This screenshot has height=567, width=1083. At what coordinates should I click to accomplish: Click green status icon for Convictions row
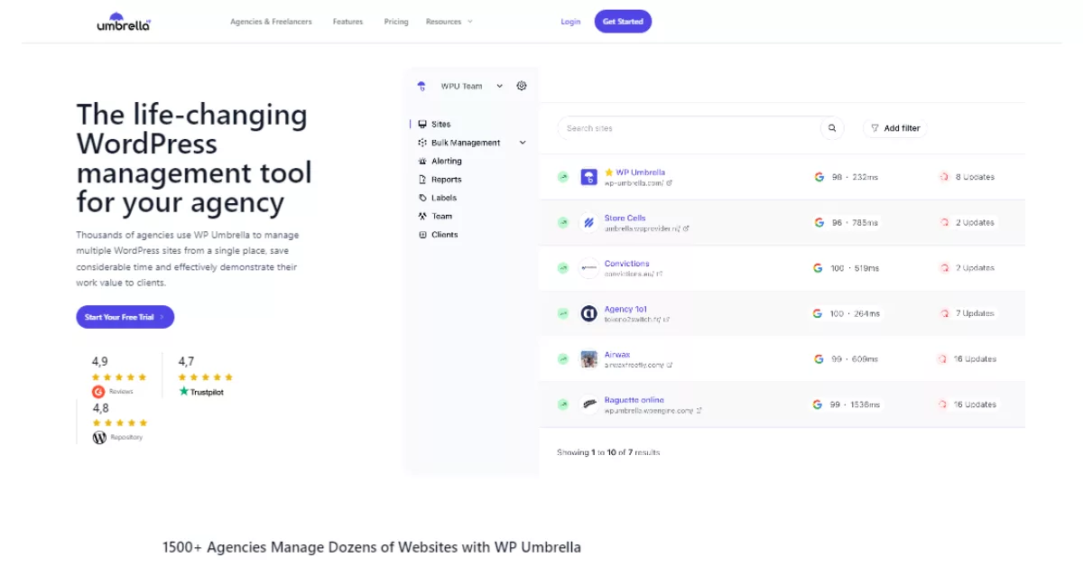[x=562, y=268]
